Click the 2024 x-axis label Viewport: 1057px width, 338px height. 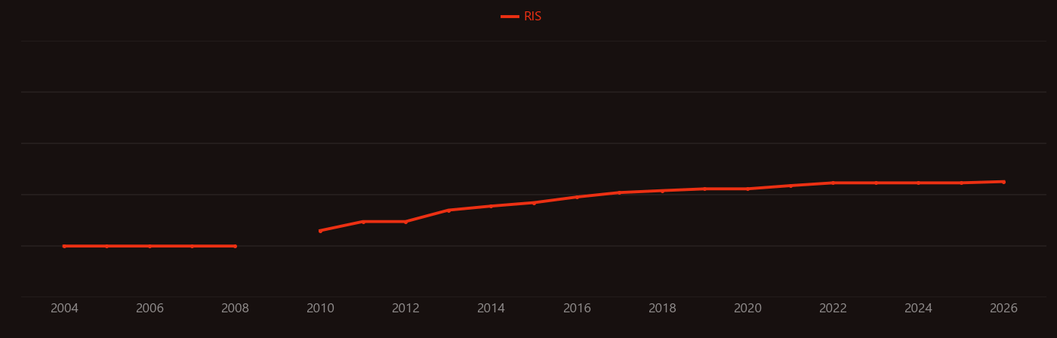918,309
